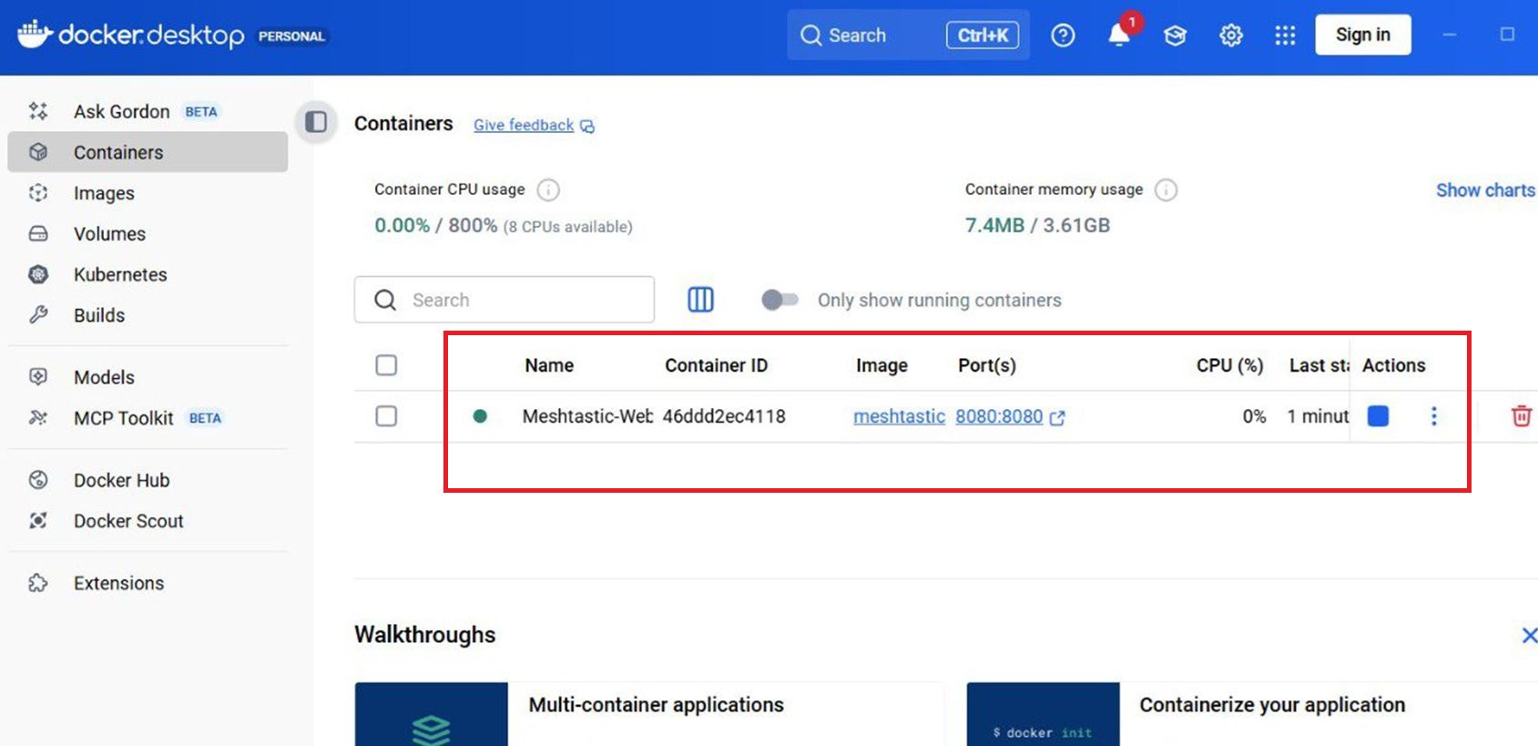Sort by Image column header
Screen dimensions: 1538x746
click(881, 365)
